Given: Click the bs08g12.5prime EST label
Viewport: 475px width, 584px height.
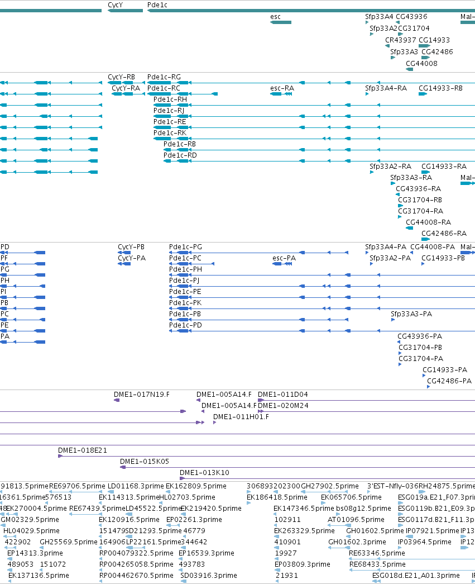Looking at the screenshot, I should [363, 509].
